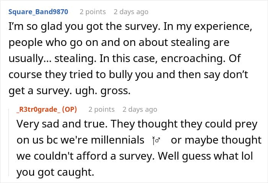Click the final text 'you got caught.'
Image resolution: width=268 pixels, height=183 pixels.
pyautogui.click(x=56, y=172)
